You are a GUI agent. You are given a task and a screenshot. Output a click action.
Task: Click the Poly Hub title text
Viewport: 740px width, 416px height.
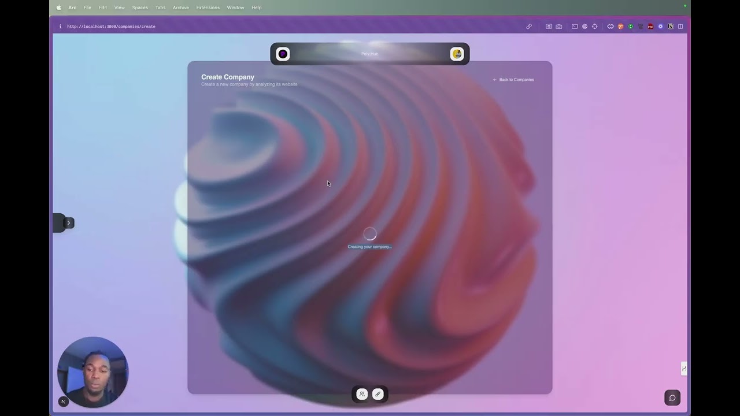(370, 54)
